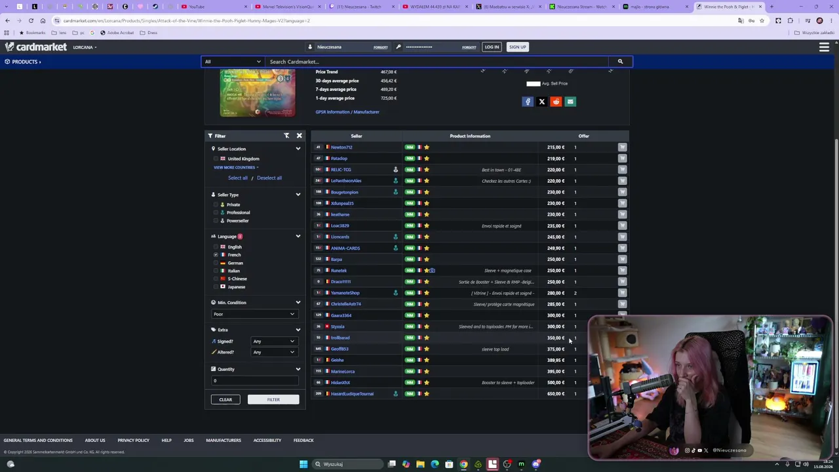Click the Quantity input field
The image size is (839, 472).
(254, 381)
